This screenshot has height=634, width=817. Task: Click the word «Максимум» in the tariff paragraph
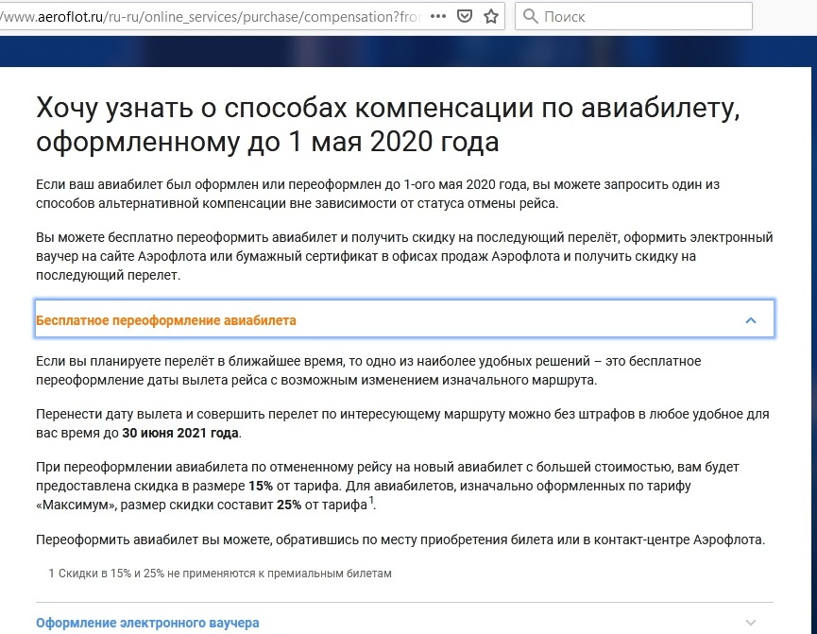point(72,505)
